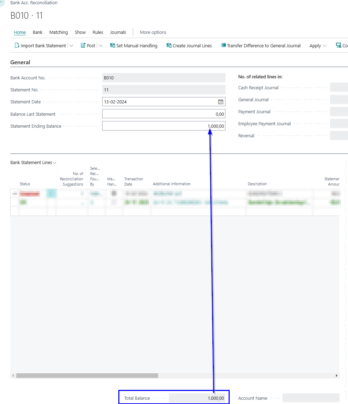Open the Journals tab
Screen dimensions: 348x404
coord(118,32)
